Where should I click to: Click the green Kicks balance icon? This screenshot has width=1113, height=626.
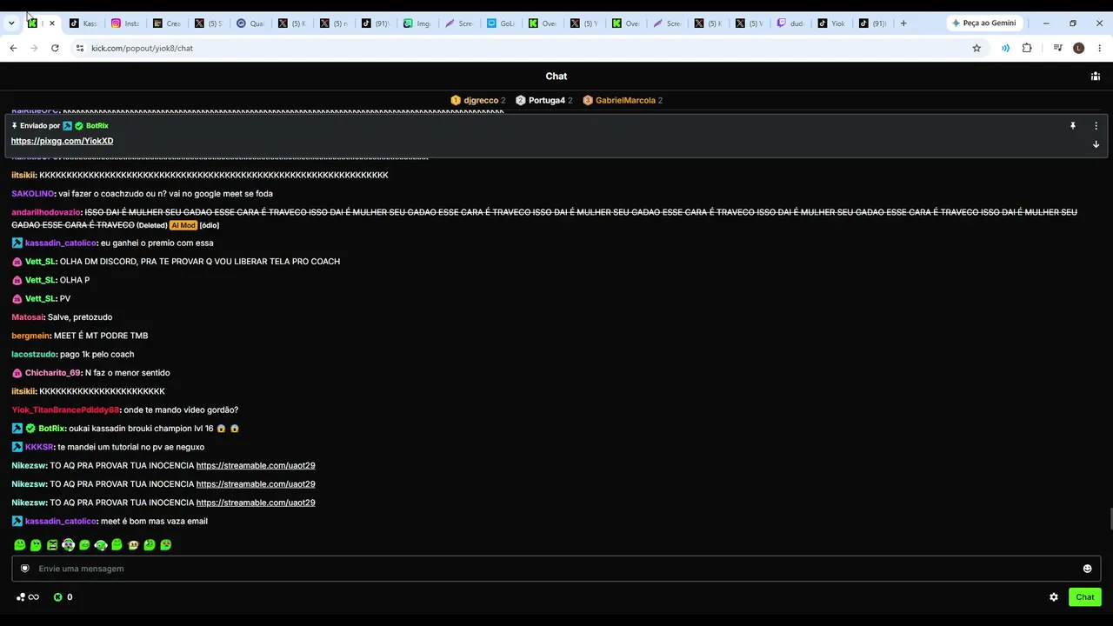pyautogui.click(x=58, y=597)
